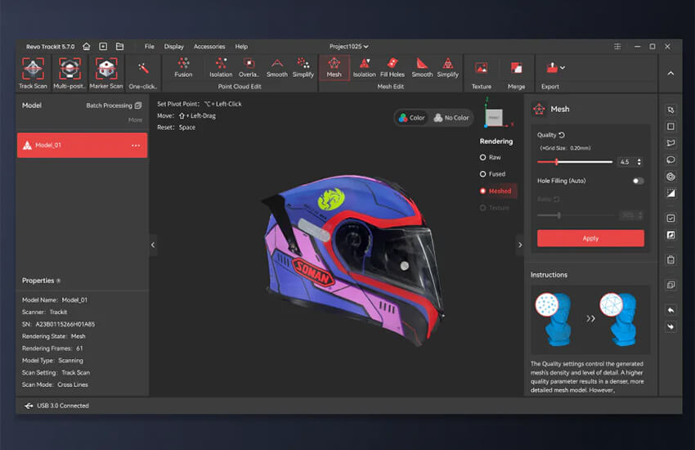Open the Fill Holes tool
The height and width of the screenshot is (450, 695).
click(x=392, y=68)
